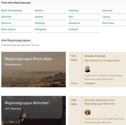Screen dimensions: 126x125
Task: Open the Karlsruhe regional group link
Action: pyautogui.click(x=6, y=17)
